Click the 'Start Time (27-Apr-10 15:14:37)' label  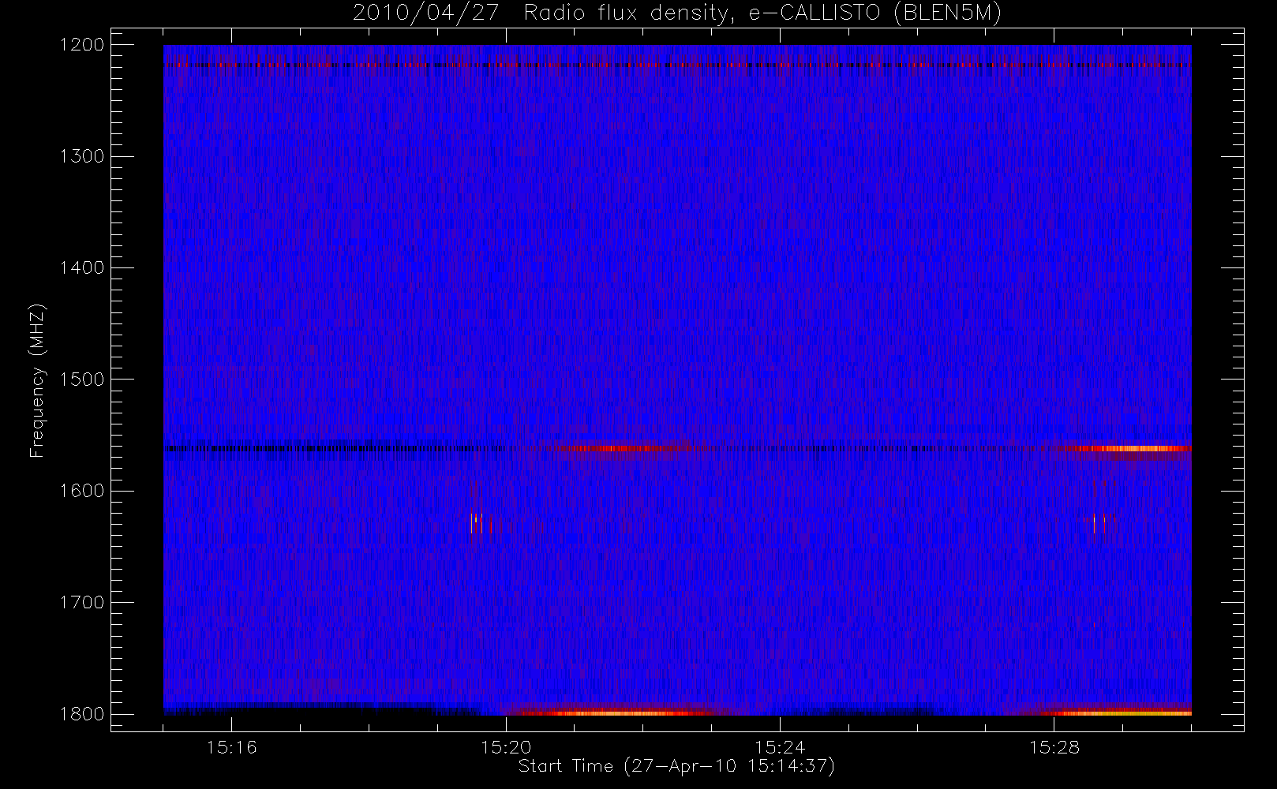coord(676,766)
